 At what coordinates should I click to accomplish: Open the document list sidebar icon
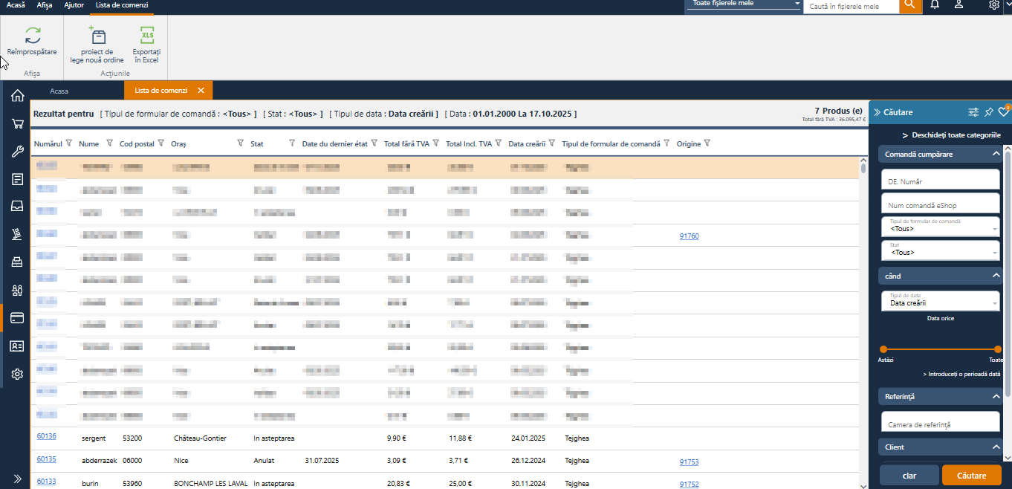point(17,179)
